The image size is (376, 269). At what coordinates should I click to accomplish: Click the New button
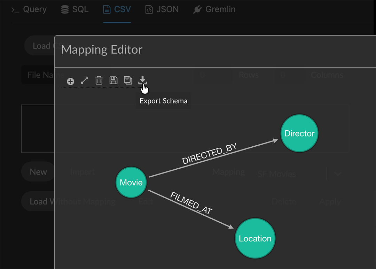[x=38, y=171]
